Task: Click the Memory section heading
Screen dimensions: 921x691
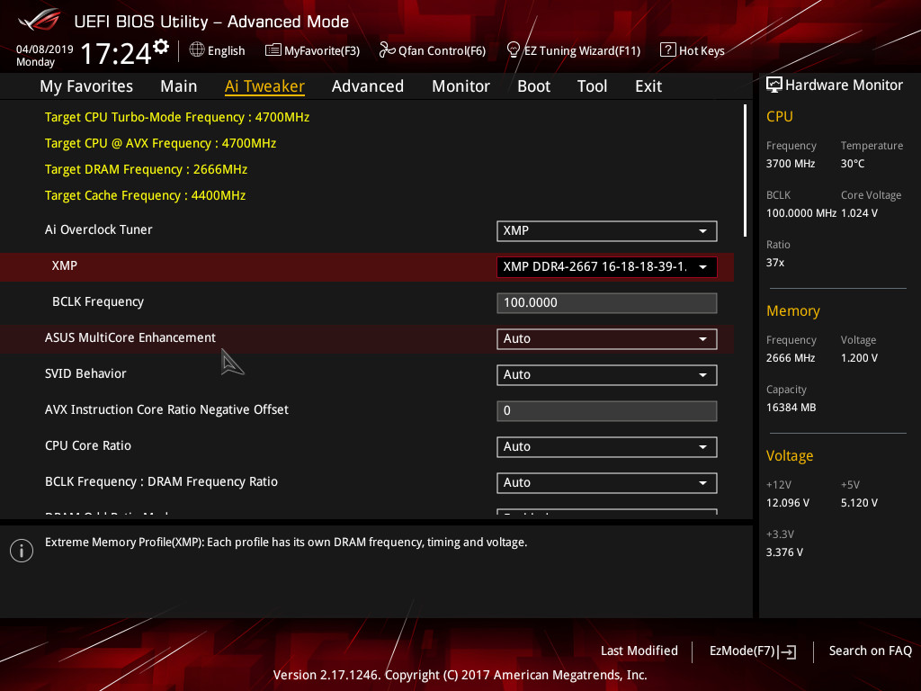Action: 792,310
